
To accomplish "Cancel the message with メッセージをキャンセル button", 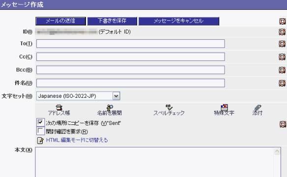I will point(179,21).
